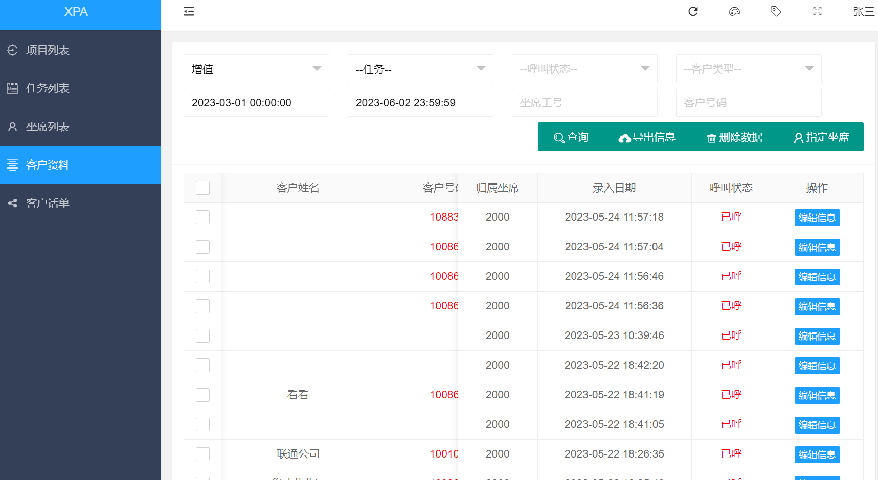This screenshot has width=878, height=480.
Task: Toggle fullscreen with the expand icon
Action: point(817,11)
